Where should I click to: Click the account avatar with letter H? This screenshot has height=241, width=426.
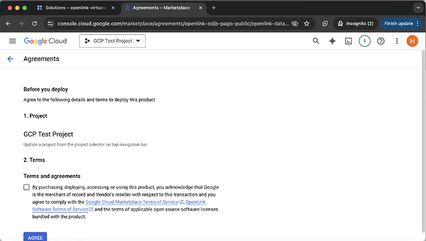412,41
